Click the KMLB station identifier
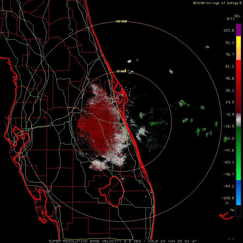Image resolution: width=243 pixels, height=243 pixels. point(154,241)
